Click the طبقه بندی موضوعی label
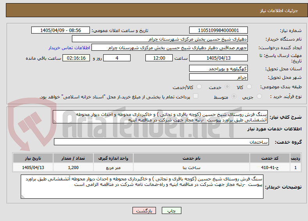The height and width of the screenshot is (221, 308). [281, 87]
